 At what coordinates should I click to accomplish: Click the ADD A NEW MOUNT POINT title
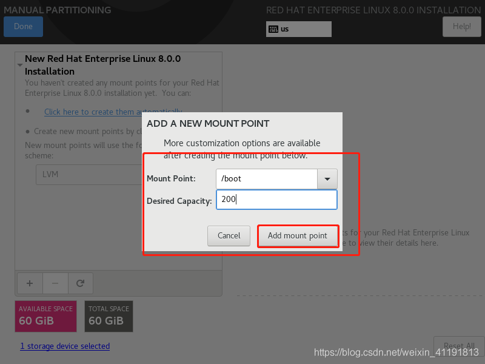coord(208,124)
